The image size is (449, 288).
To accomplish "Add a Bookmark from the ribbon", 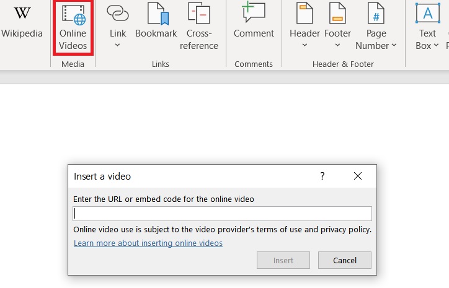I will click(x=158, y=14).
